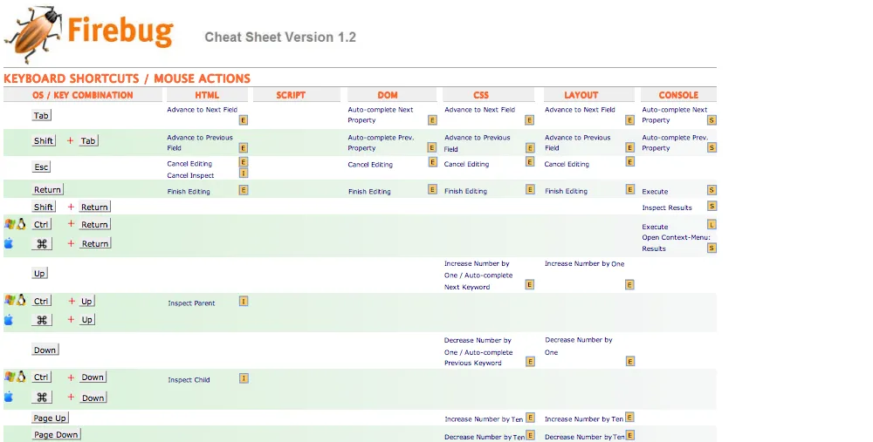Viewport: 873px width, 442px height.
Task: Click the Return key next to Ctrl
Action: 94,225
